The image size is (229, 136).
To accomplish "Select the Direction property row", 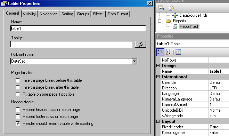I will coord(195,88).
